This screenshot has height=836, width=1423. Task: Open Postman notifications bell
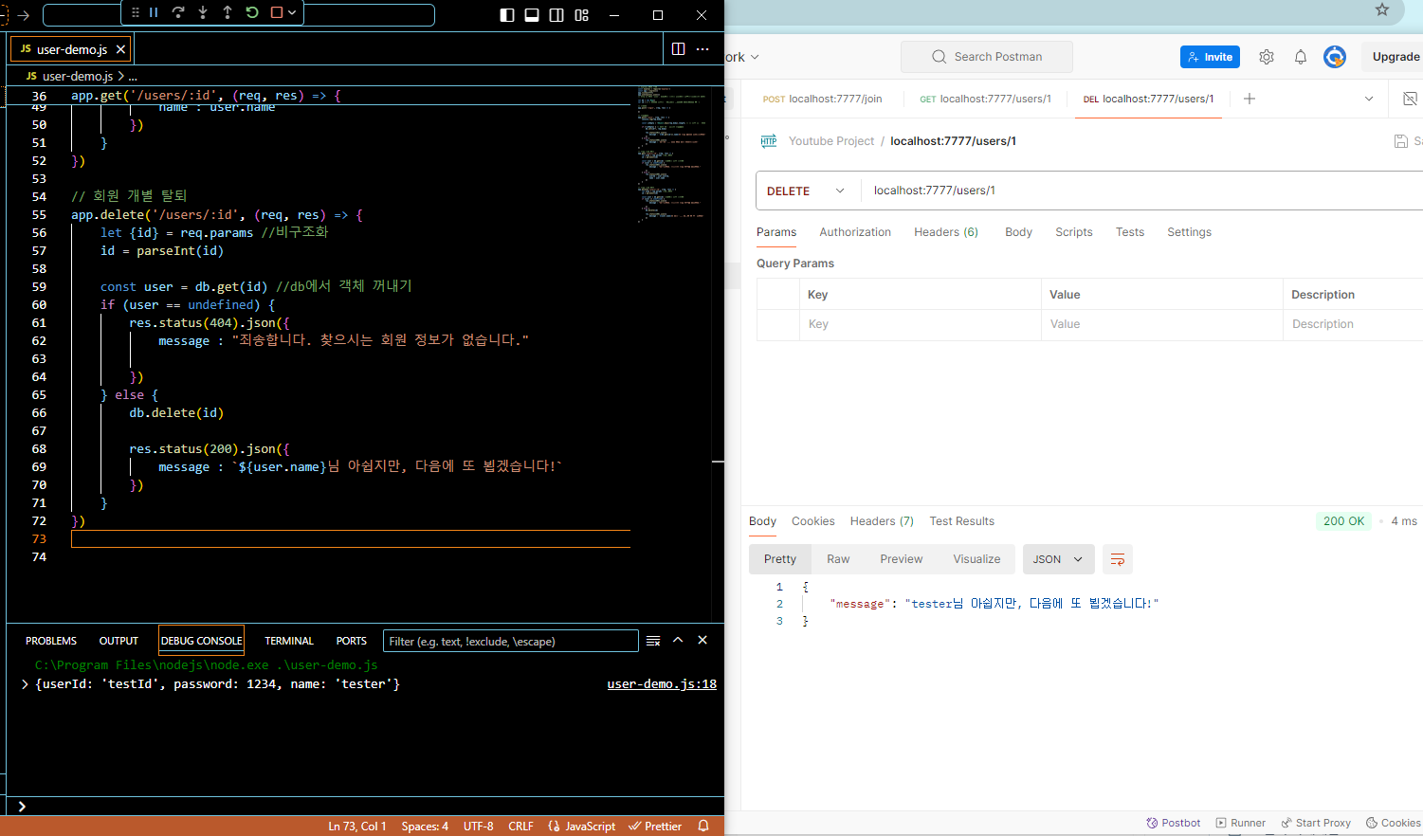[x=1301, y=57]
